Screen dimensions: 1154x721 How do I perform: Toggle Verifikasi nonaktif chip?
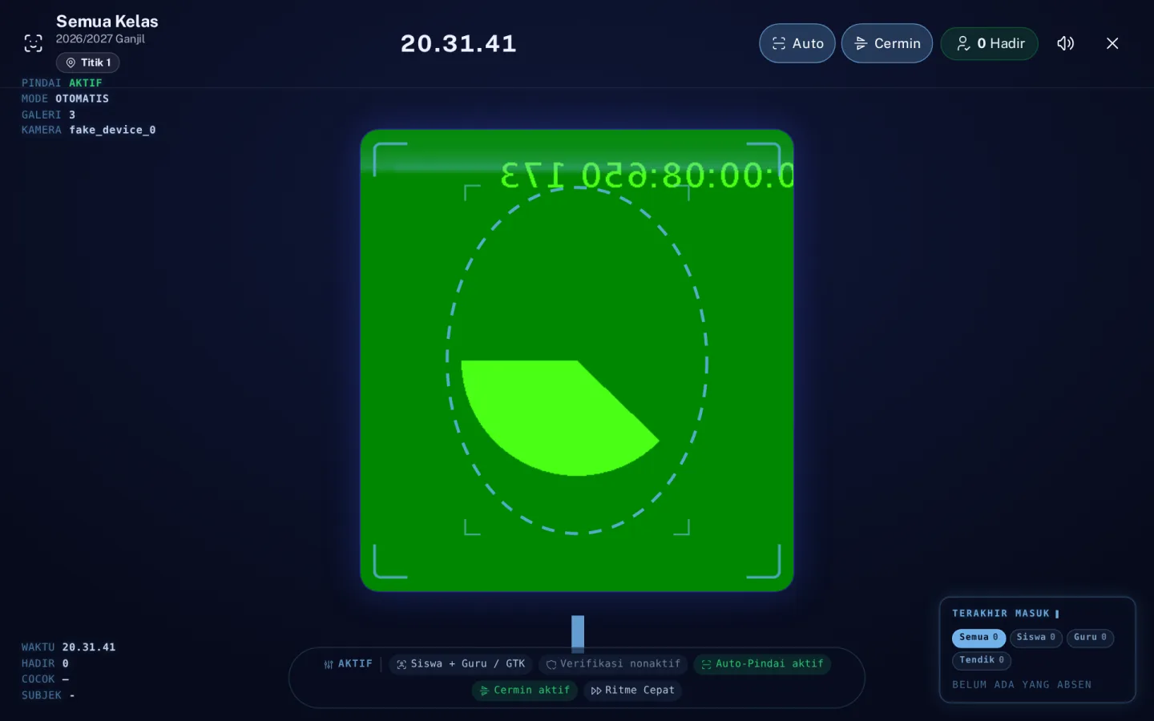pyautogui.click(x=613, y=664)
